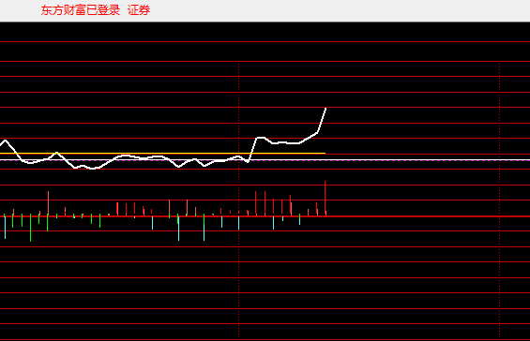
Task: Click the white line's small bump touching the yellow line
Action: pos(56,153)
